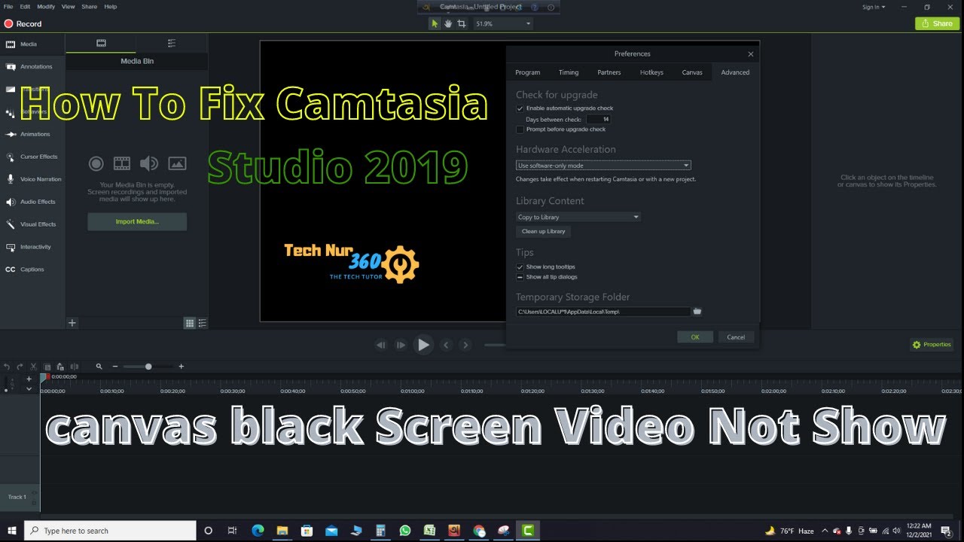Open the Modify menu

point(46,6)
